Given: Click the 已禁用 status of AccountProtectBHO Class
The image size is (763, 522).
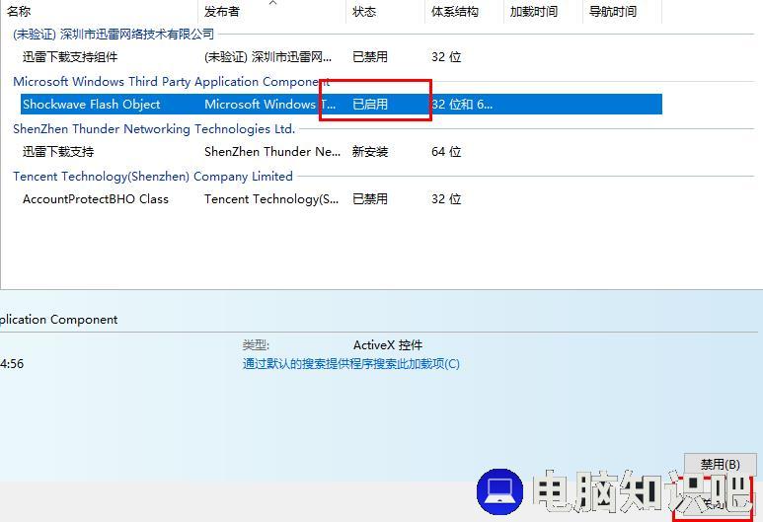Looking at the screenshot, I should click(x=370, y=199).
